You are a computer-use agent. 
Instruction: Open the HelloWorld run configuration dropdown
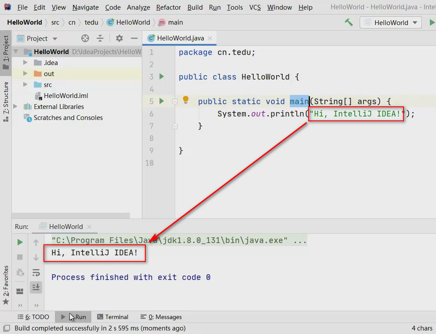[x=391, y=22]
